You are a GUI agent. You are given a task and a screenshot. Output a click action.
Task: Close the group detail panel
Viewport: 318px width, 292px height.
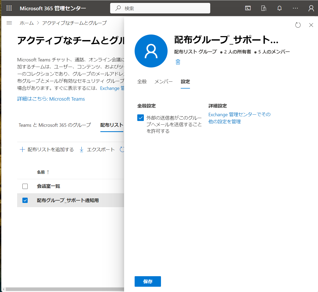coord(311,25)
